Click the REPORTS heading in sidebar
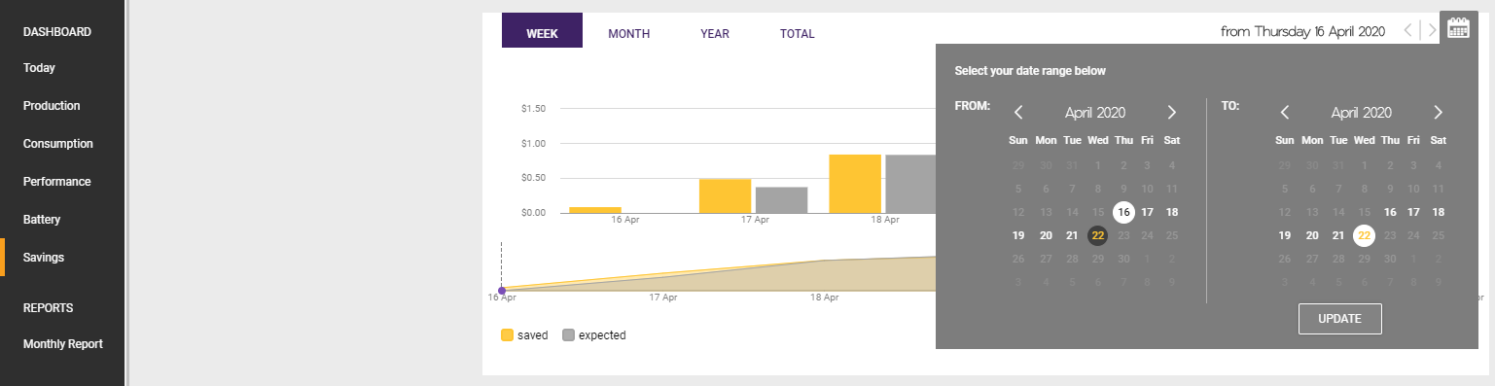This screenshot has width=1495, height=386. coord(49,308)
